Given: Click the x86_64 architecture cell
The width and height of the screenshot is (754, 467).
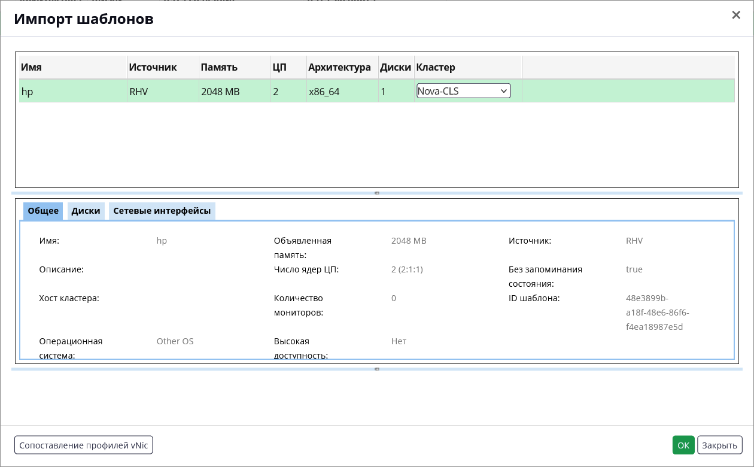Looking at the screenshot, I should [x=342, y=92].
